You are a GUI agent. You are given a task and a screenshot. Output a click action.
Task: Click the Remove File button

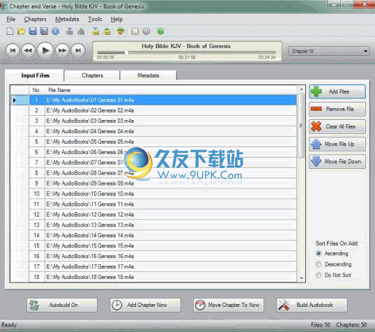[x=337, y=109]
